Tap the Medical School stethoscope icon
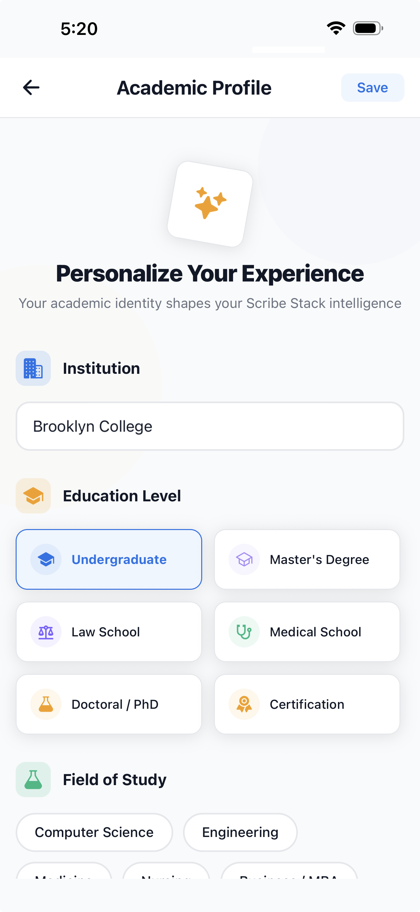The image size is (420, 912). click(244, 632)
